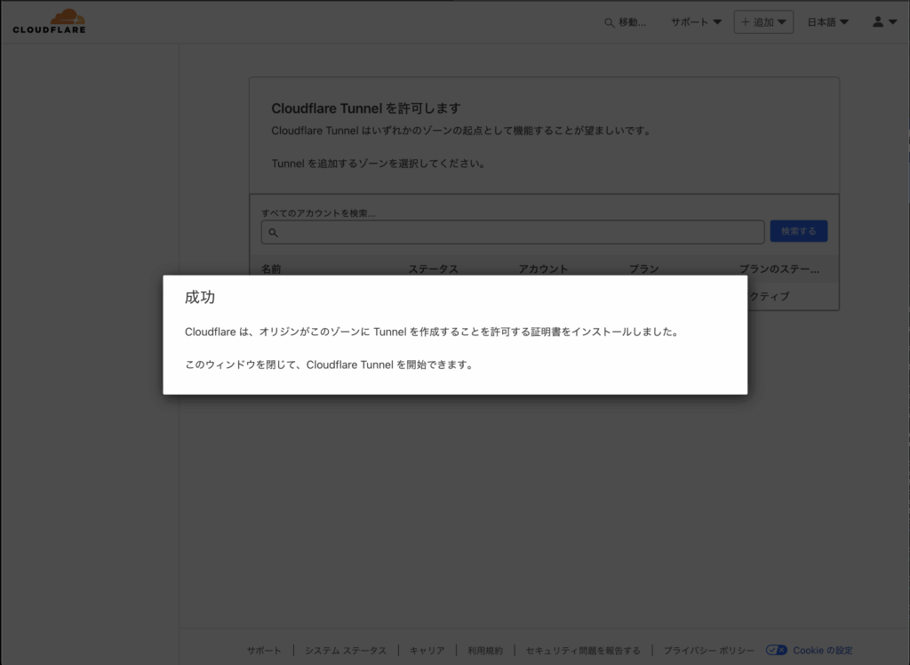Click the 検索する button

tap(799, 231)
